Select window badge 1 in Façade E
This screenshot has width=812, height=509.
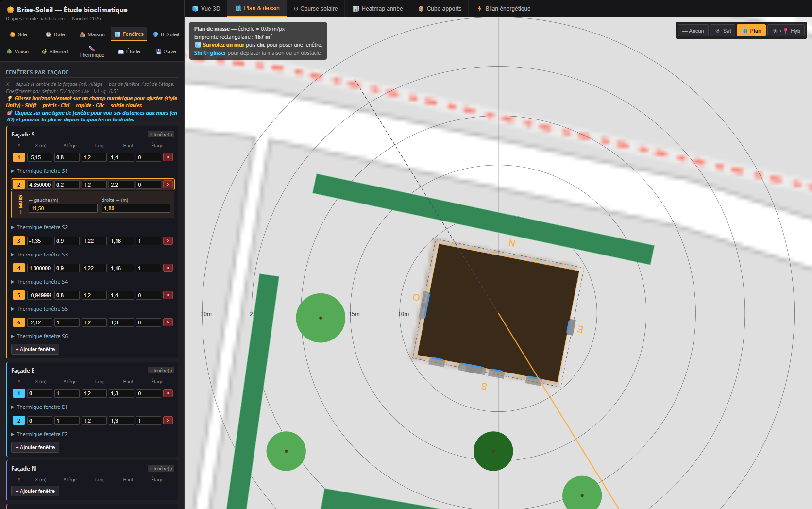[19, 393]
